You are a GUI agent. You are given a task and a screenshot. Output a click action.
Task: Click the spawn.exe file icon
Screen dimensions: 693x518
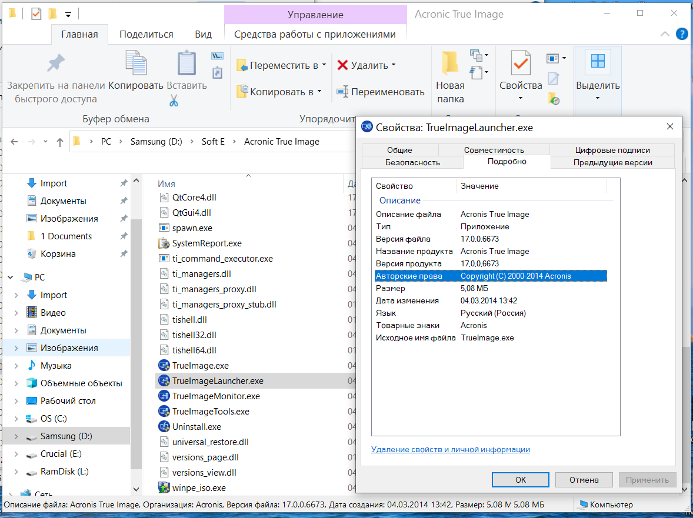point(164,228)
